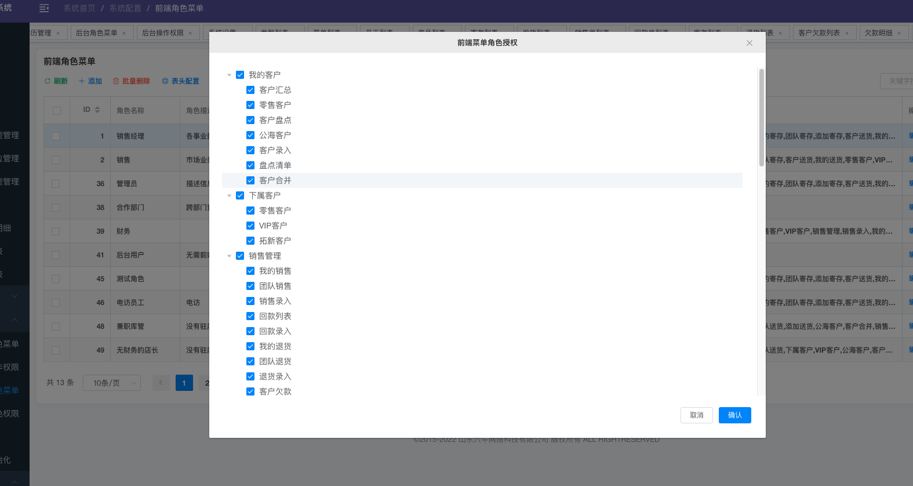
Task: Close the 后台操作权限 tab
Action: (x=190, y=33)
